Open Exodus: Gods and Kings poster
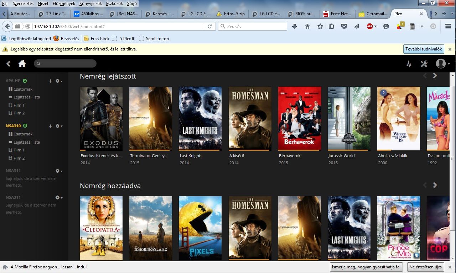 pos(101,118)
